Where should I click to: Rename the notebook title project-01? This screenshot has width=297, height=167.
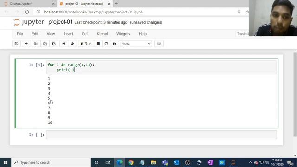(60, 22)
